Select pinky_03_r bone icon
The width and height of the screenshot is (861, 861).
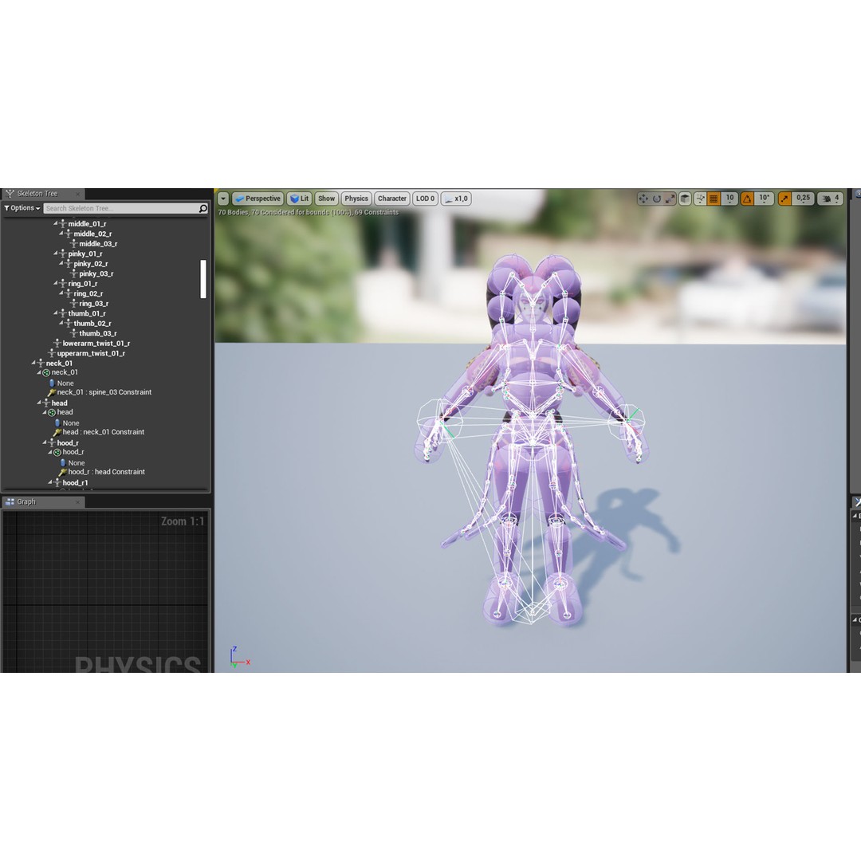pyautogui.click(x=74, y=273)
